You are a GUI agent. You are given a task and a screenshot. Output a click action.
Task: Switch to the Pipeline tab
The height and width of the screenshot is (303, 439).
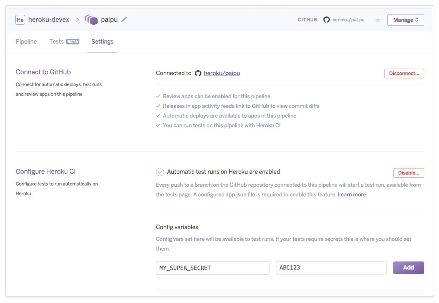[x=26, y=42]
